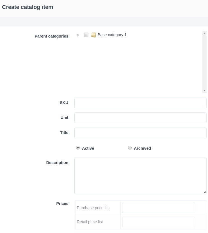Select the Base category 1 text label
This screenshot has width=208, height=233.
pyautogui.click(x=112, y=35)
